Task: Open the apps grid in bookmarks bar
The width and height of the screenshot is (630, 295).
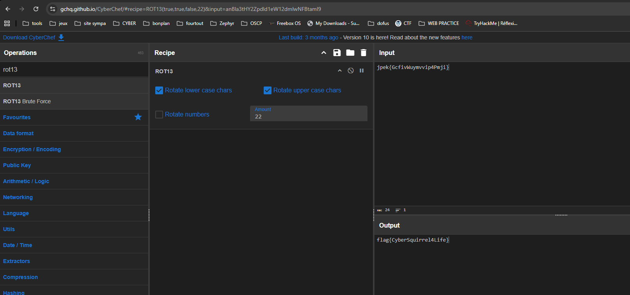Action: (x=7, y=23)
